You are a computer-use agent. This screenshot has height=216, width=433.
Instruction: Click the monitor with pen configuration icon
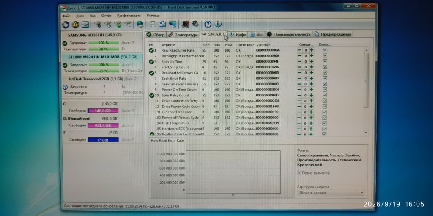click(185, 25)
